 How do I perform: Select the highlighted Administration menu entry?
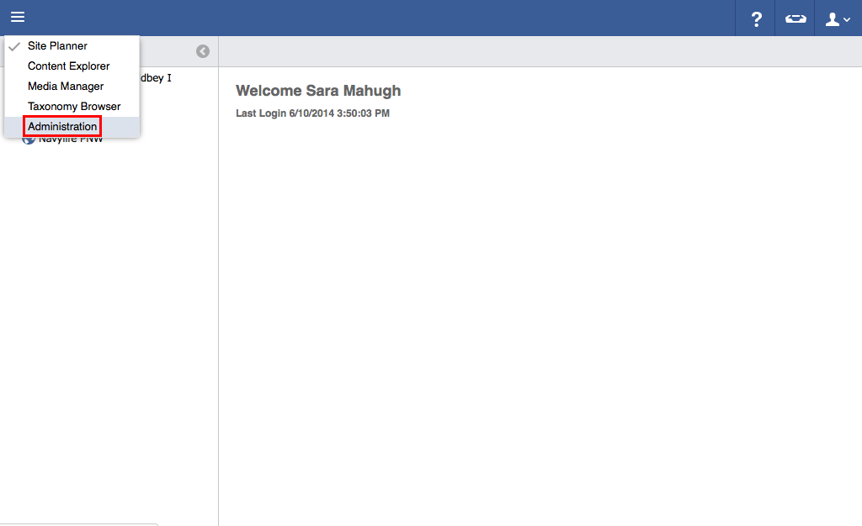[x=62, y=127]
